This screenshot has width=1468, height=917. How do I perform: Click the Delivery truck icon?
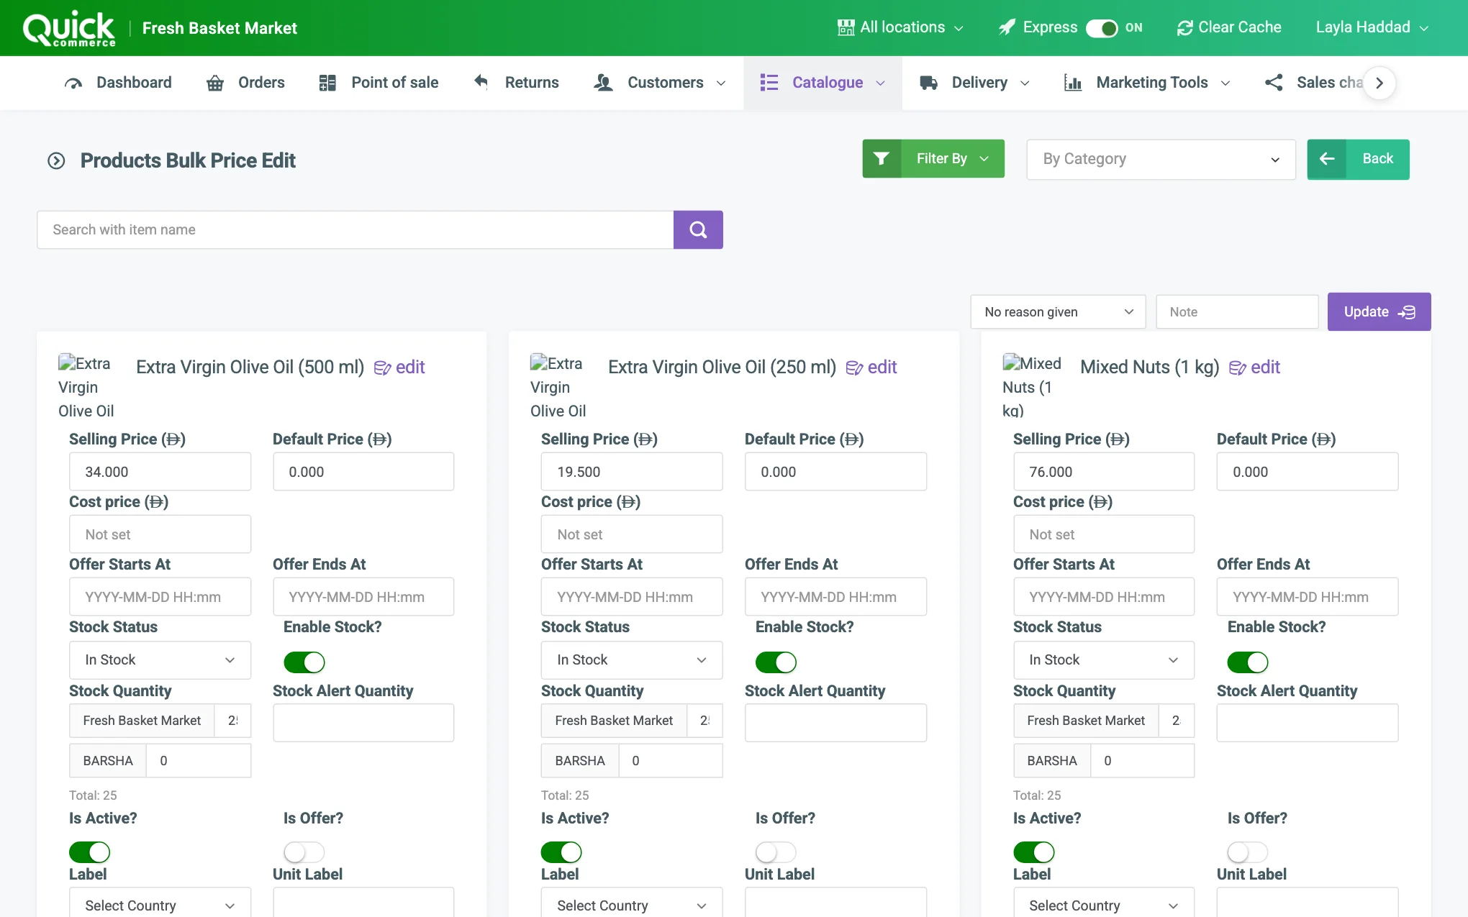point(928,83)
